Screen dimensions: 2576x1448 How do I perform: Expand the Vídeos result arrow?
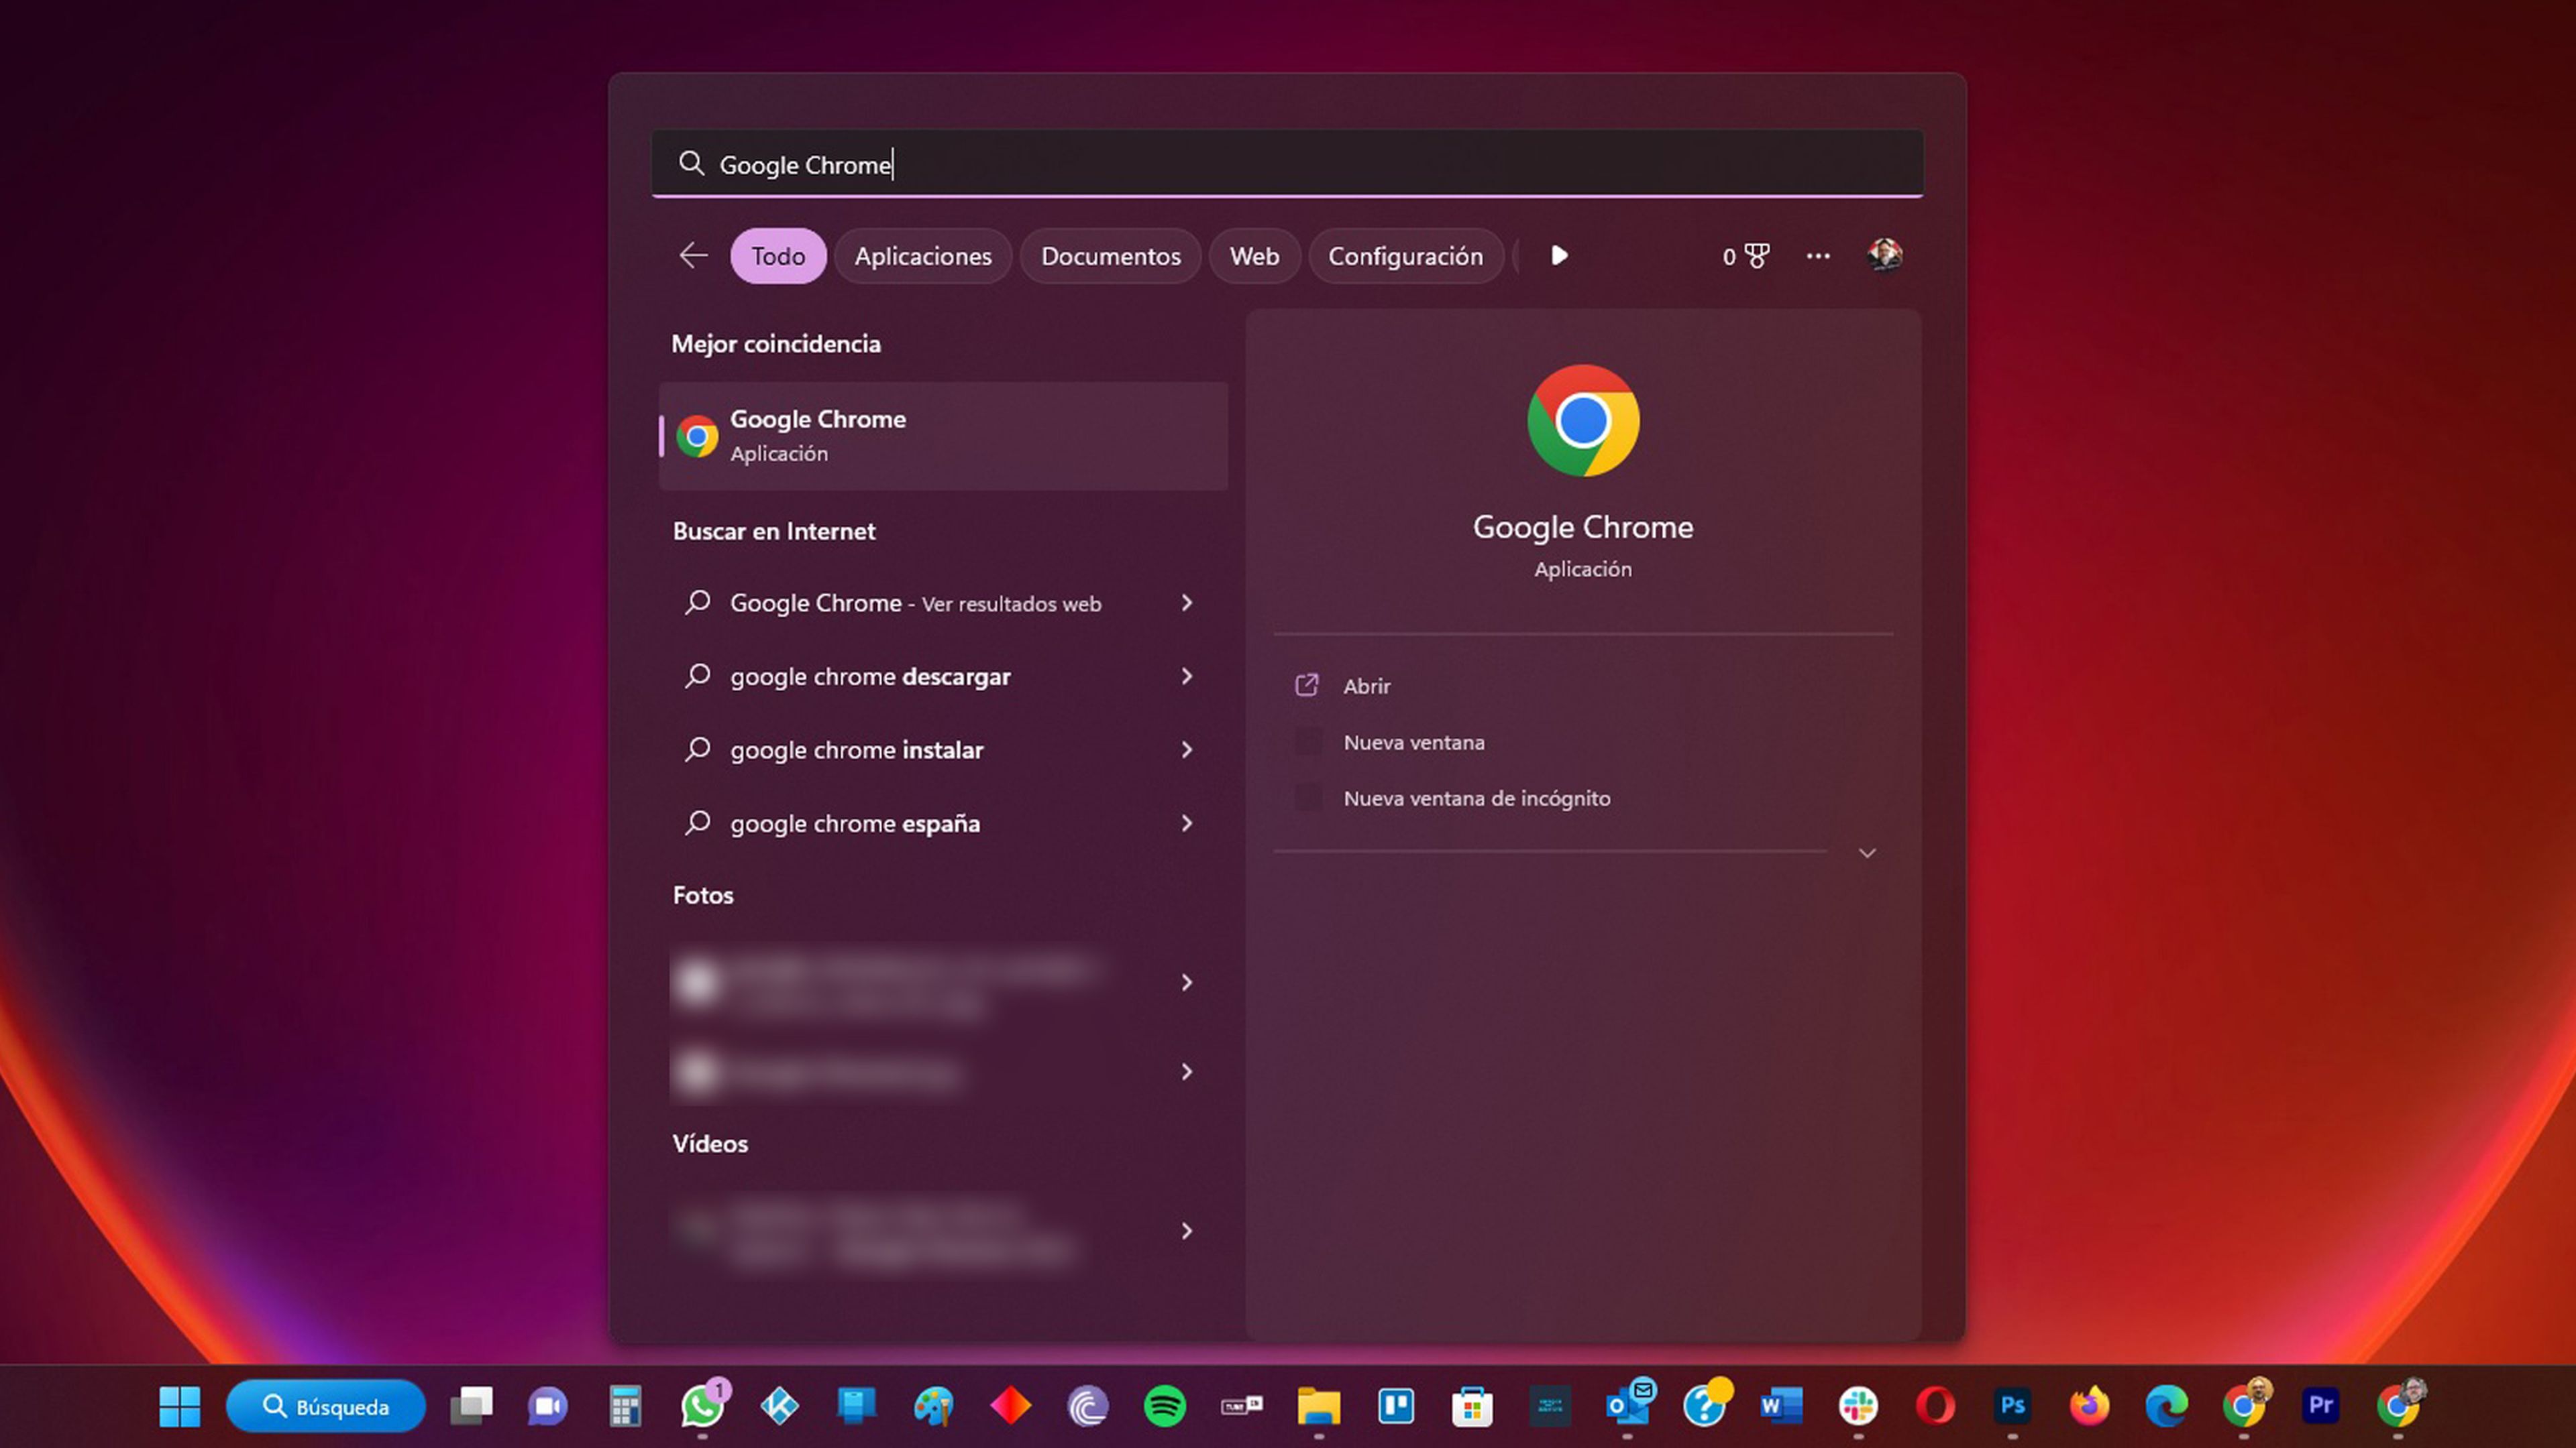pos(1186,1230)
